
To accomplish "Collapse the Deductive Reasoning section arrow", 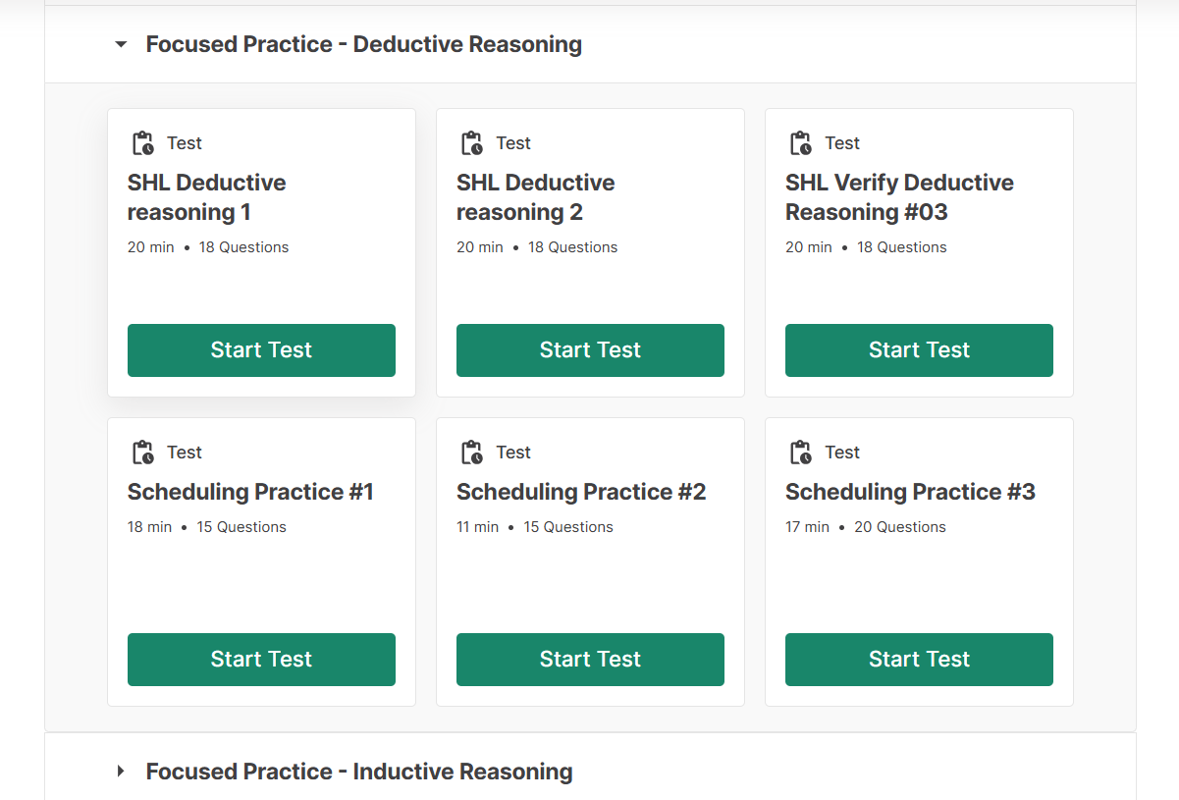I will (121, 44).
